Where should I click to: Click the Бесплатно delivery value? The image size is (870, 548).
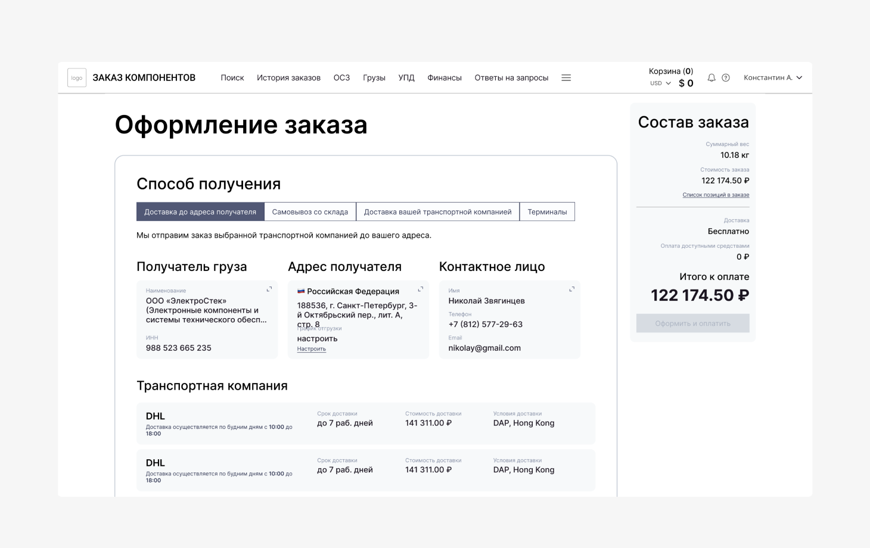click(x=728, y=231)
